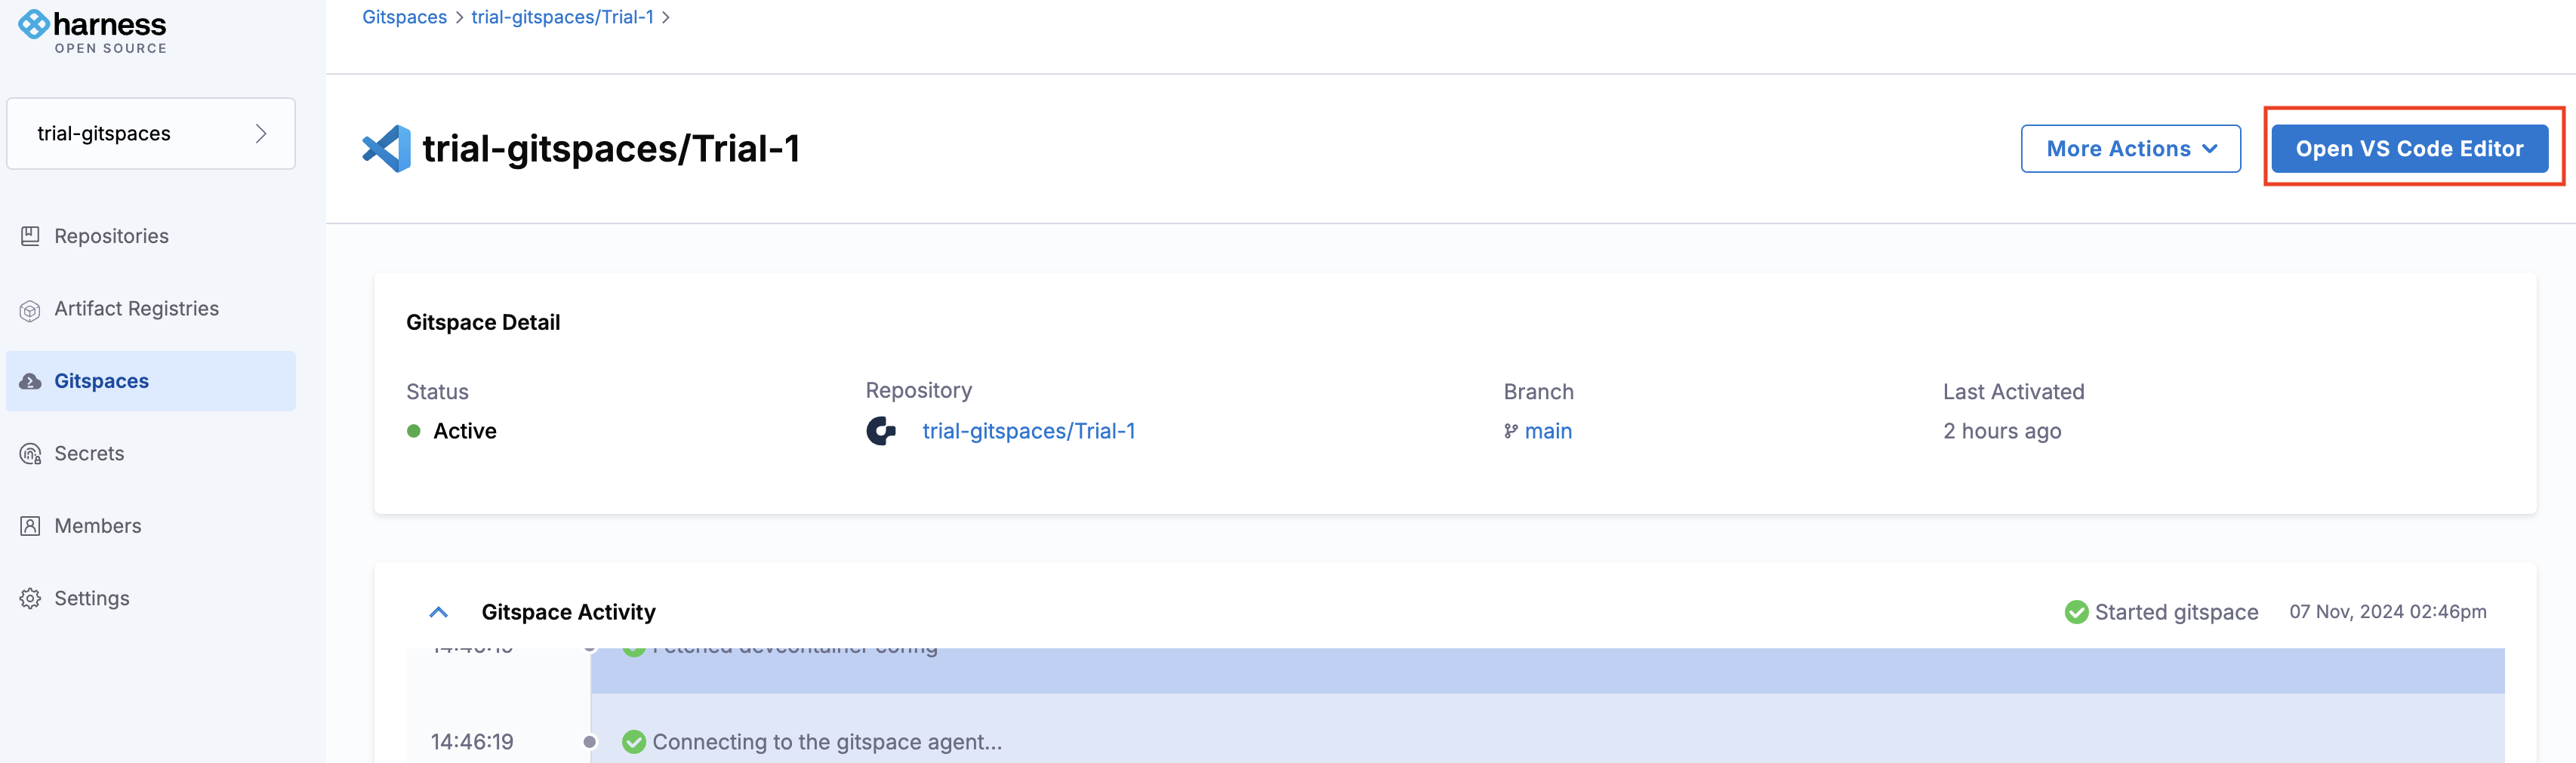Collapse the Gitspace Activity section
2576x763 pixels.
(438, 612)
